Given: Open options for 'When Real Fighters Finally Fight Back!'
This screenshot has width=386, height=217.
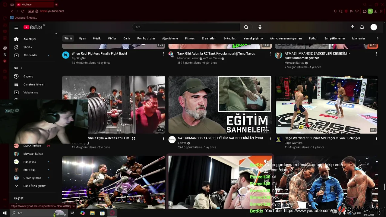Looking at the screenshot, I should click(164, 54).
